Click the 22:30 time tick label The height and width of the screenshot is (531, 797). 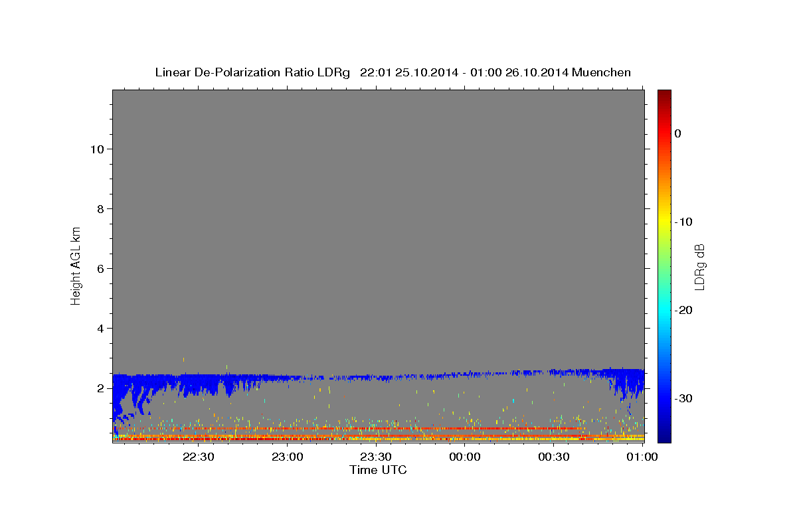pos(199,457)
